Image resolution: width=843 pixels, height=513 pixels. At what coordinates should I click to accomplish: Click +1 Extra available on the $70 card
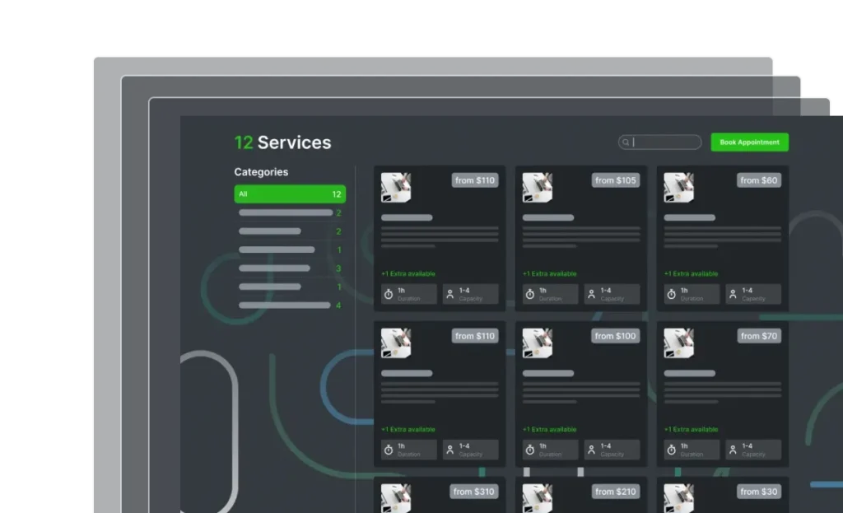click(x=691, y=429)
